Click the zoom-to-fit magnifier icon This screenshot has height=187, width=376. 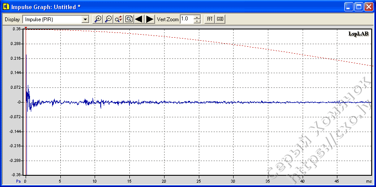tap(129, 19)
